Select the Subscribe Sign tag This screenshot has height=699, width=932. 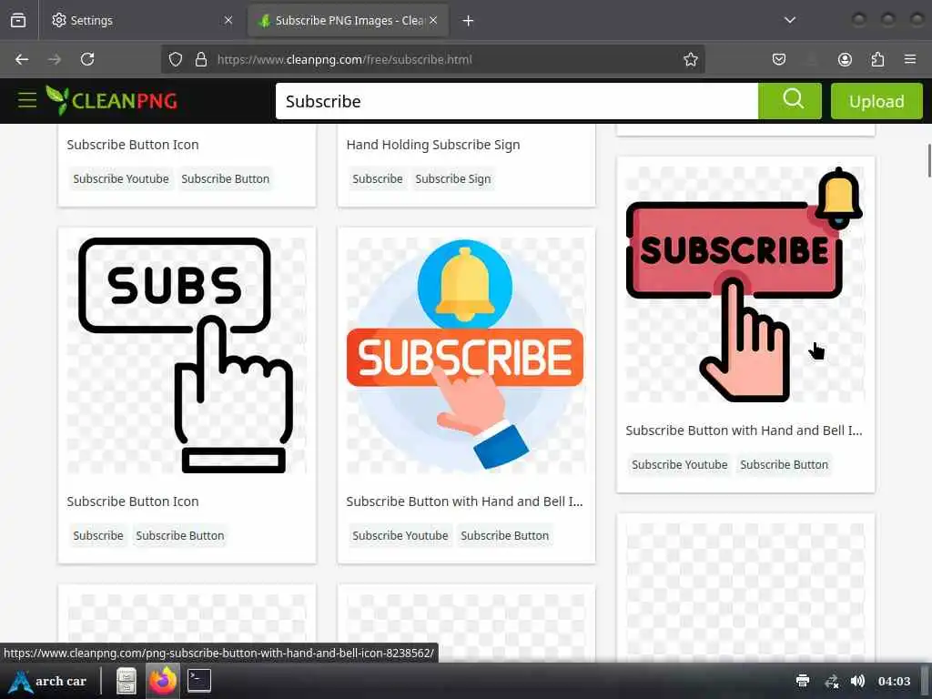click(x=453, y=179)
